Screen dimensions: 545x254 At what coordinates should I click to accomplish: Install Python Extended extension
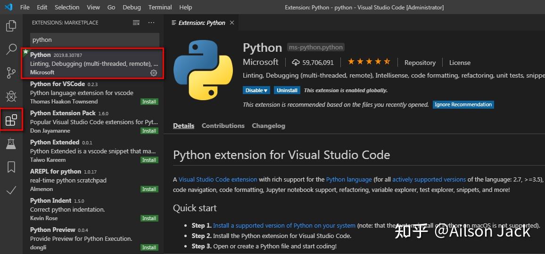pyautogui.click(x=149, y=160)
